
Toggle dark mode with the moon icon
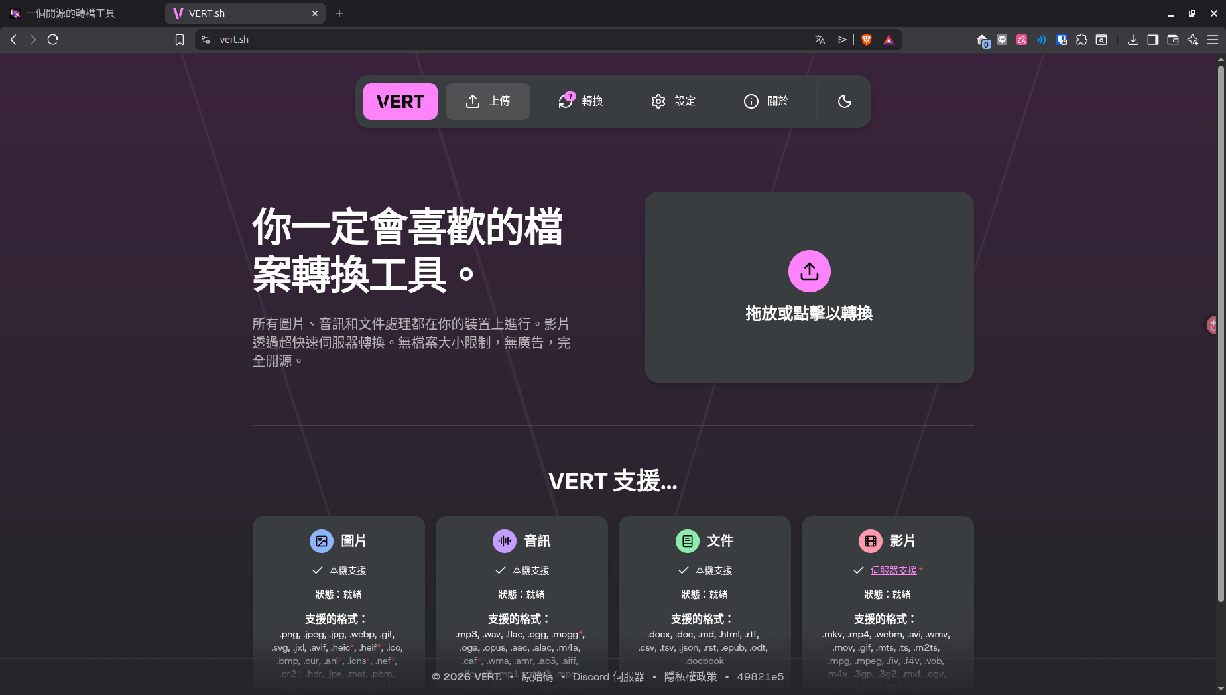pos(844,101)
